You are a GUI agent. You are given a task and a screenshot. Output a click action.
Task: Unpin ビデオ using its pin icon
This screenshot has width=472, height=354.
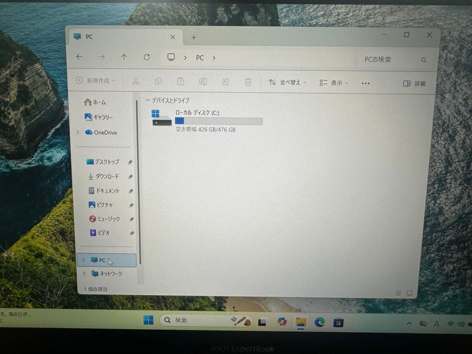tap(132, 233)
